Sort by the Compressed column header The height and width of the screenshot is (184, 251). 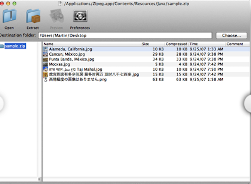coord(176,44)
